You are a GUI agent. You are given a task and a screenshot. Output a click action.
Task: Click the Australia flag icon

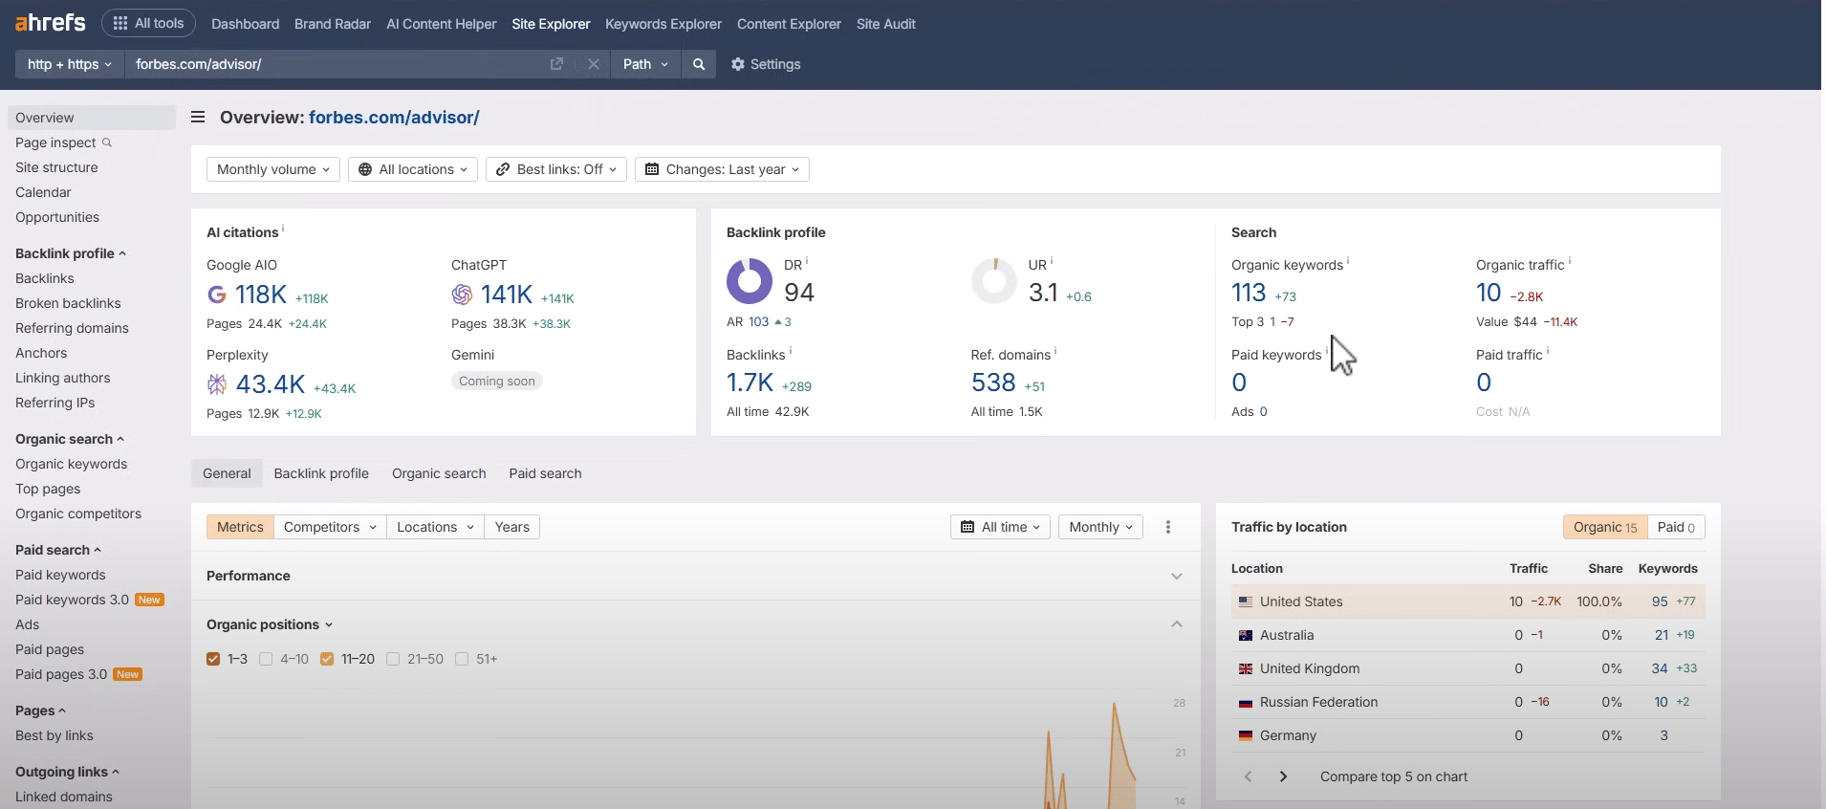point(1246,635)
